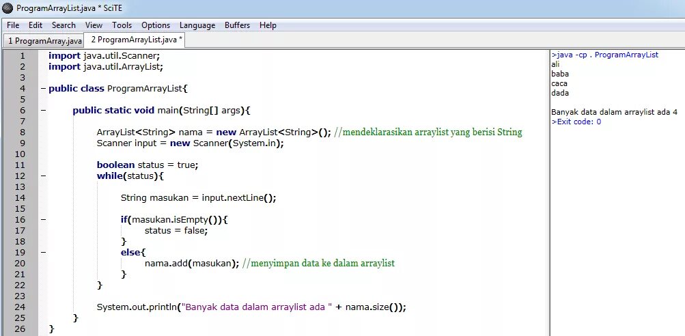Open the View menu
This screenshot has height=336, width=685.
(x=94, y=25)
